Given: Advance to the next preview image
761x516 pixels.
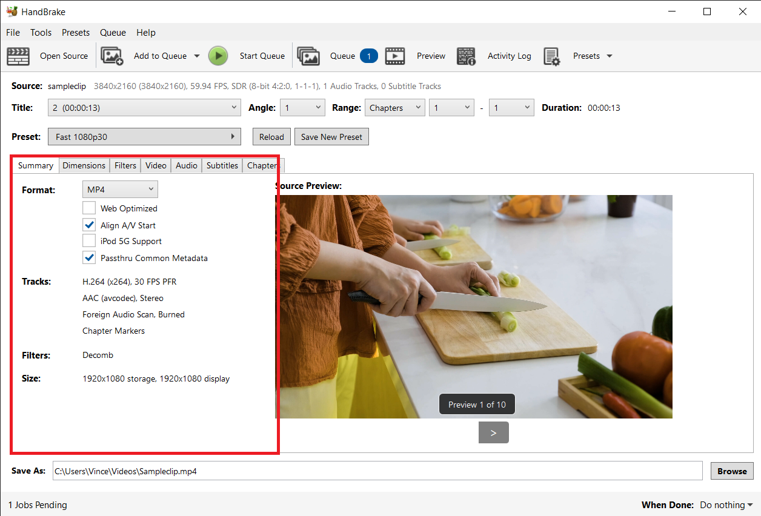Looking at the screenshot, I should pyautogui.click(x=493, y=432).
